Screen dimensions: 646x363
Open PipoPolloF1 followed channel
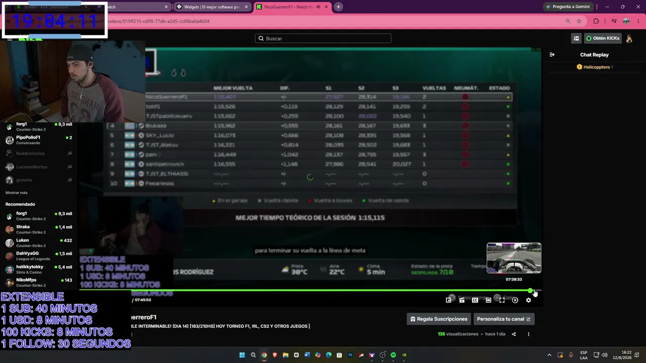coord(39,140)
